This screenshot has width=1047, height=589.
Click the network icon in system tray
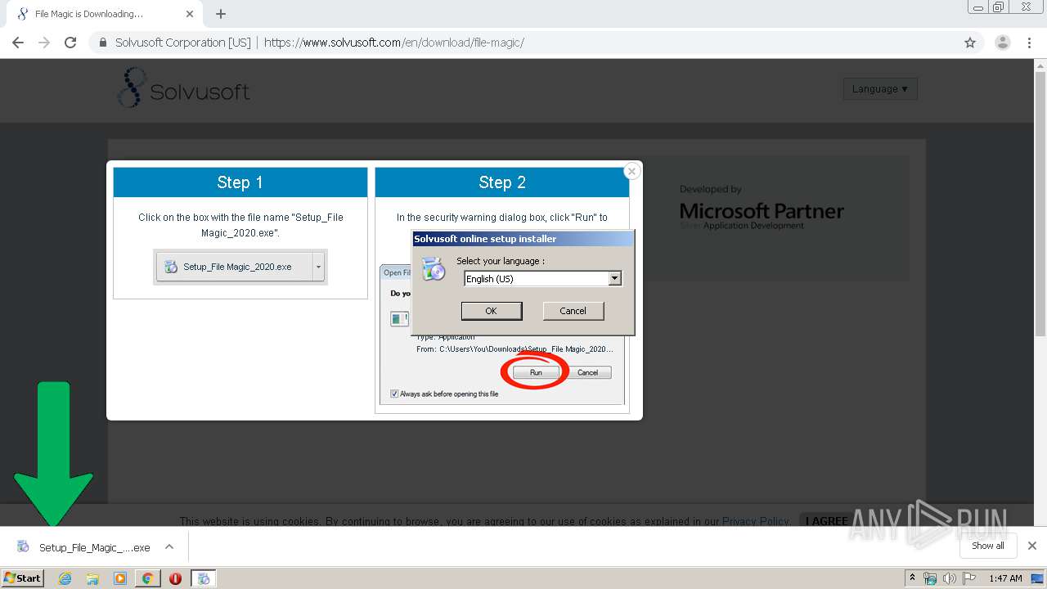pyautogui.click(x=930, y=578)
